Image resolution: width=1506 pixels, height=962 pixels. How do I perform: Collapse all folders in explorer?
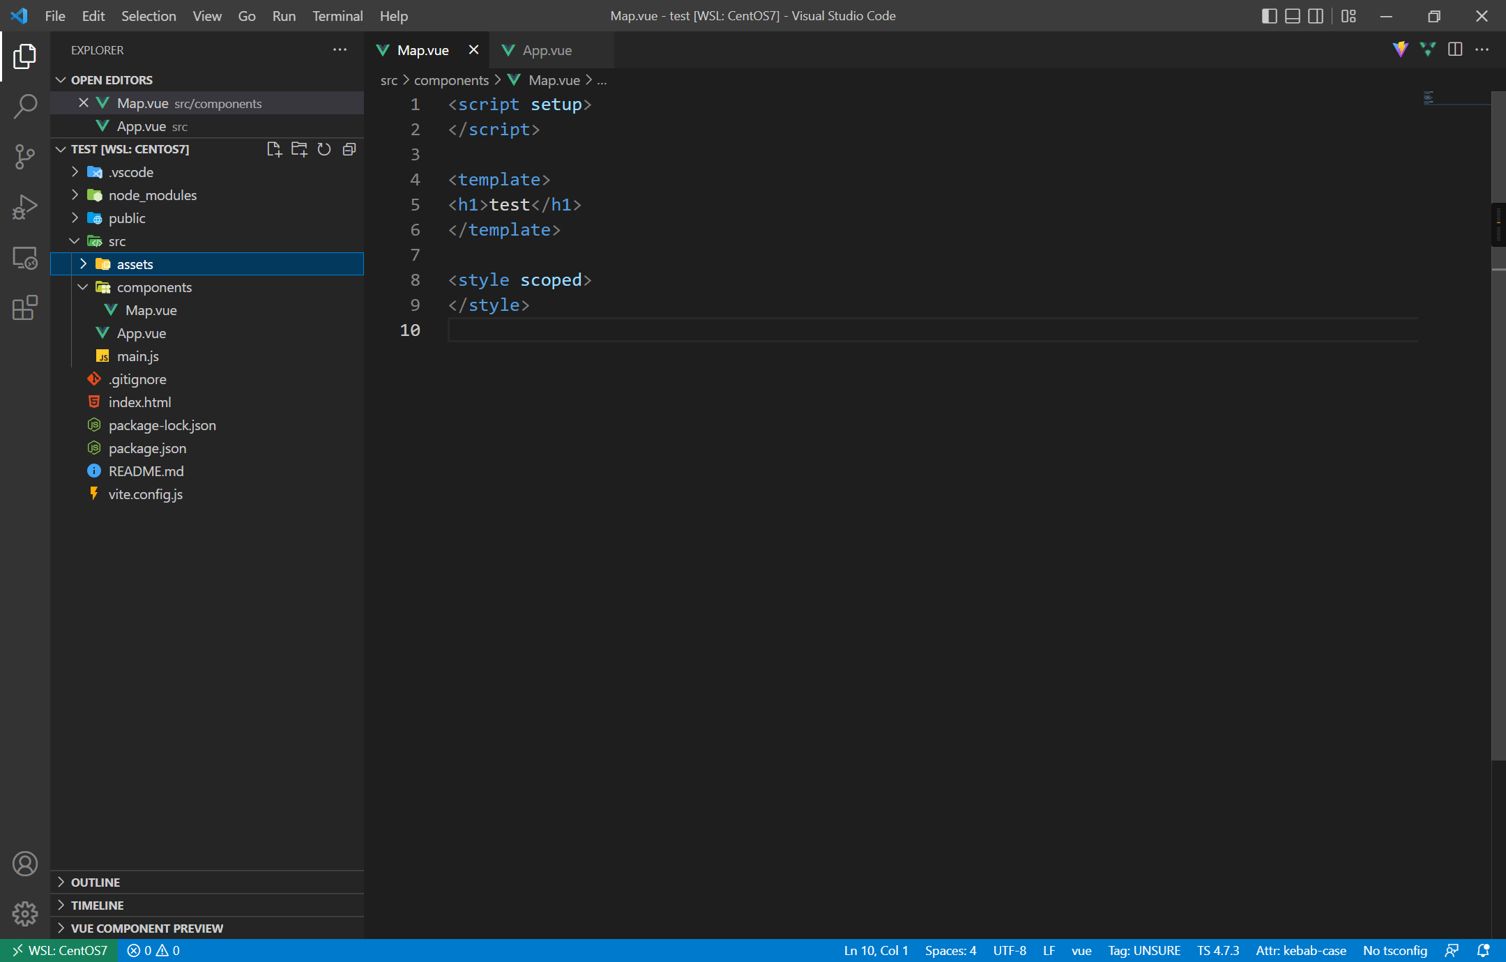(x=349, y=149)
